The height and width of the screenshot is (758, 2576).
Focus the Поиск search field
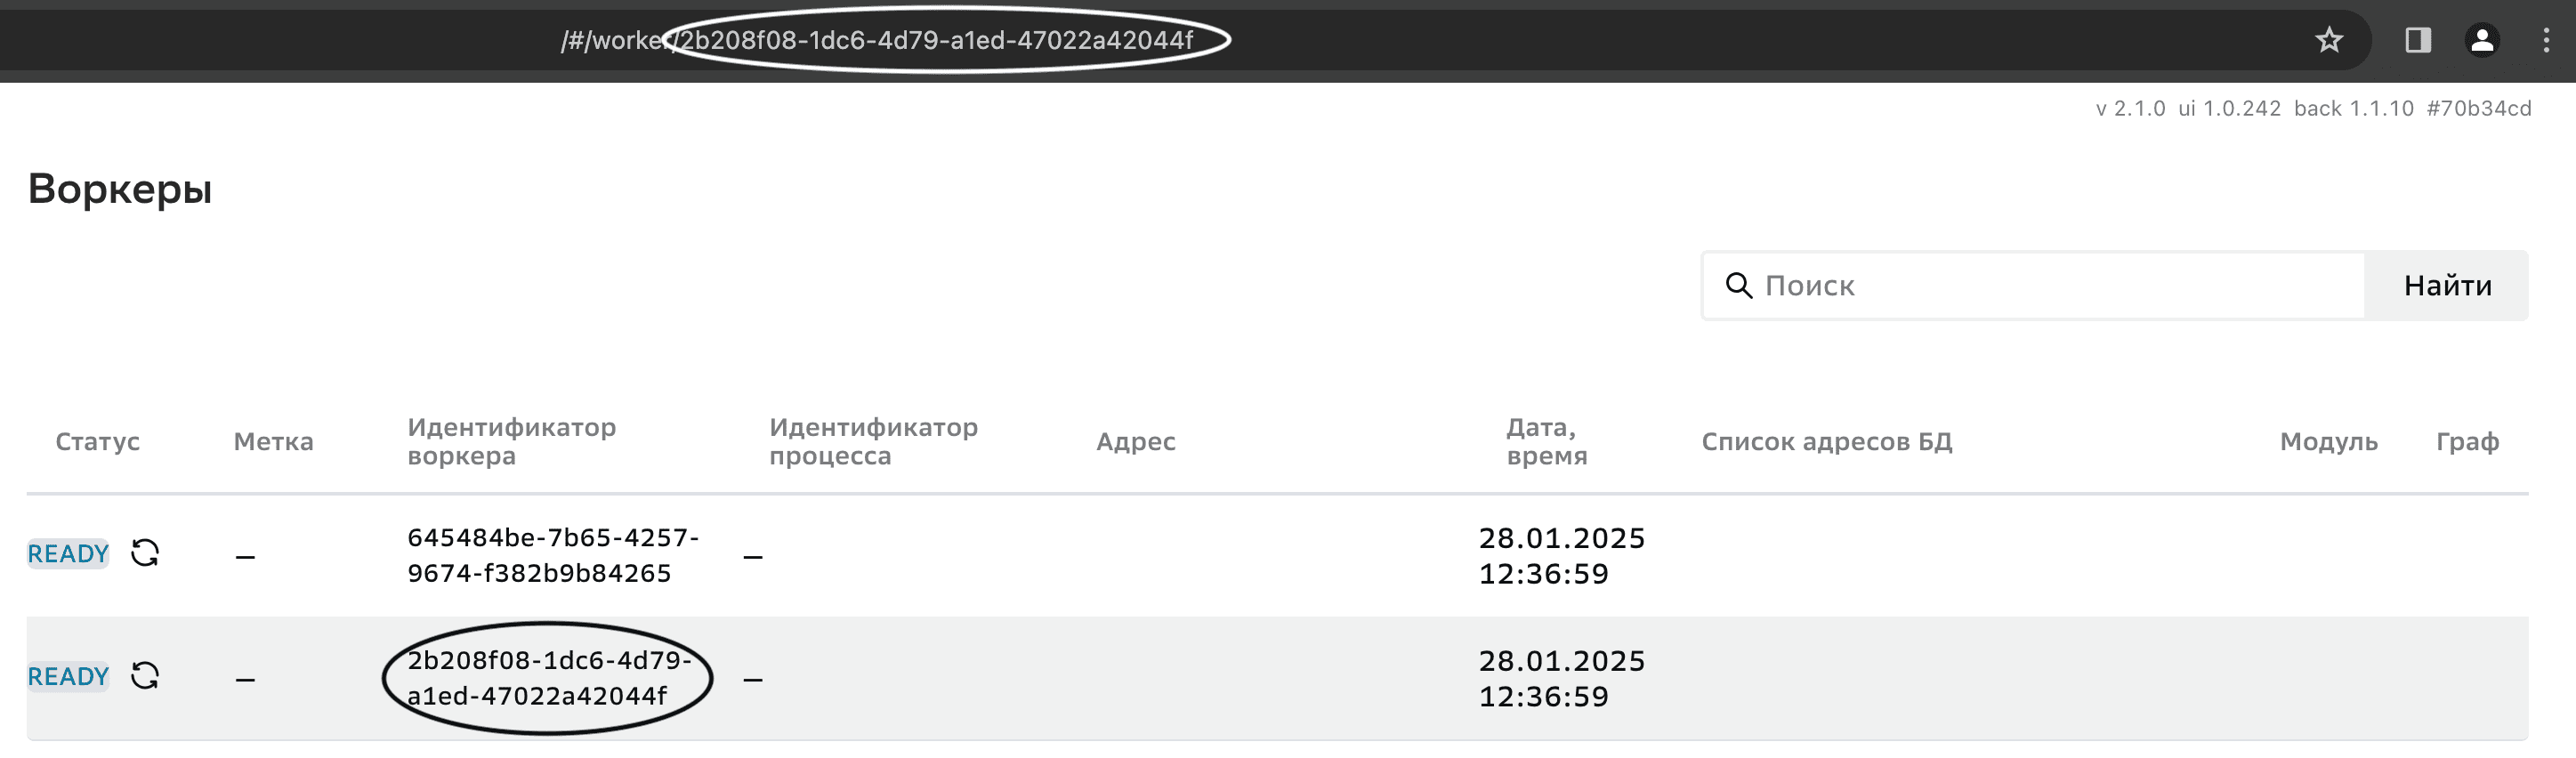2050,286
